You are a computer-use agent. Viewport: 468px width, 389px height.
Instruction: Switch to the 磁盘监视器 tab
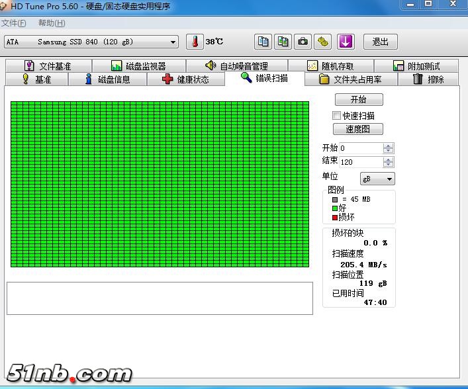tap(138, 66)
